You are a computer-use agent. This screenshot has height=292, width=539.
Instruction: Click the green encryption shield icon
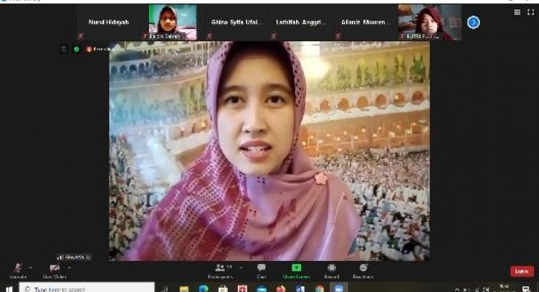(x=76, y=50)
